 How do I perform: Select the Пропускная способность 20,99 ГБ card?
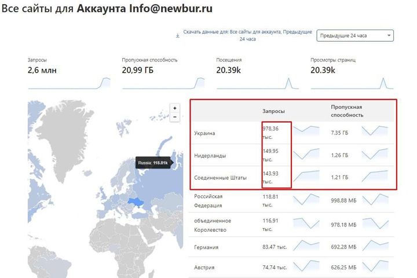tap(163, 74)
